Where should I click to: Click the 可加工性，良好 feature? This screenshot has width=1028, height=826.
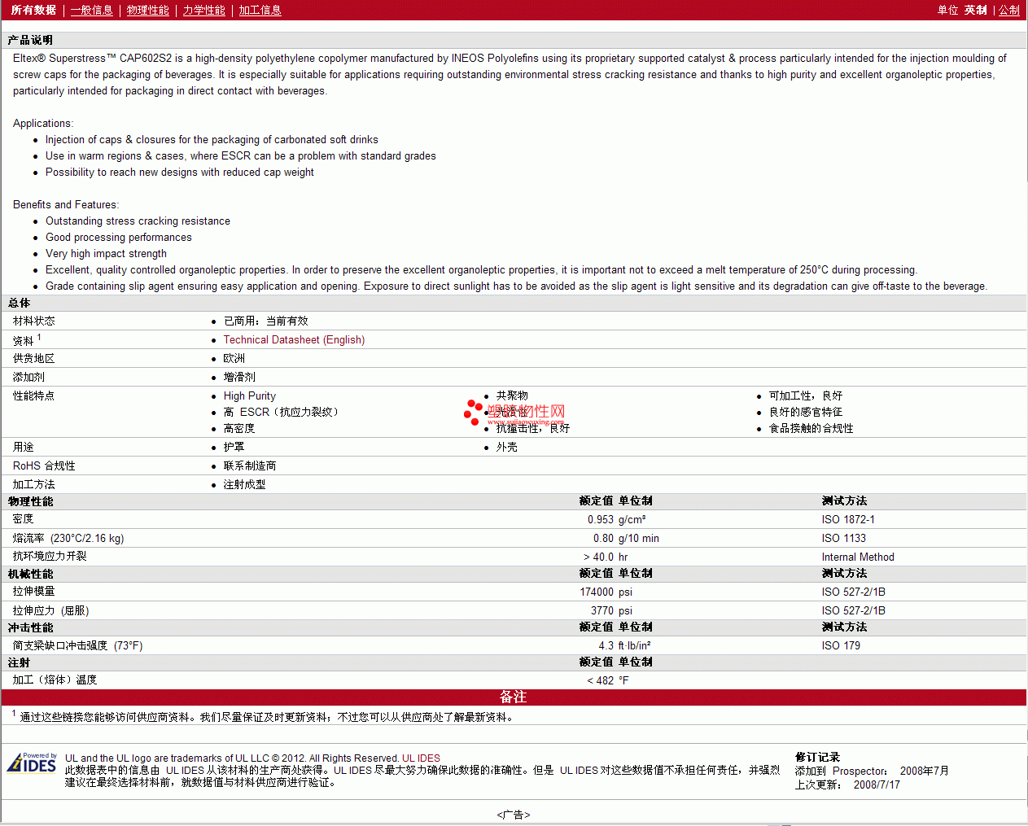pyautogui.click(x=806, y=396)
